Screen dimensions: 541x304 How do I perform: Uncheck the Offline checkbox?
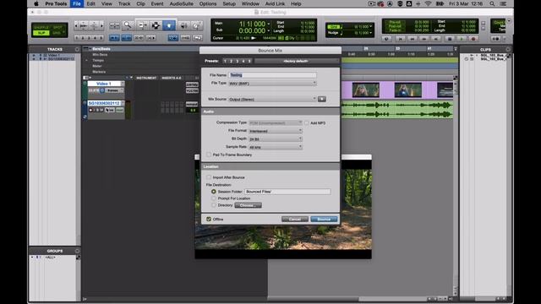coord(209,219)
